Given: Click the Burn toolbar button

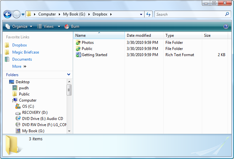Looking at the screenshot, I should 72,26.
